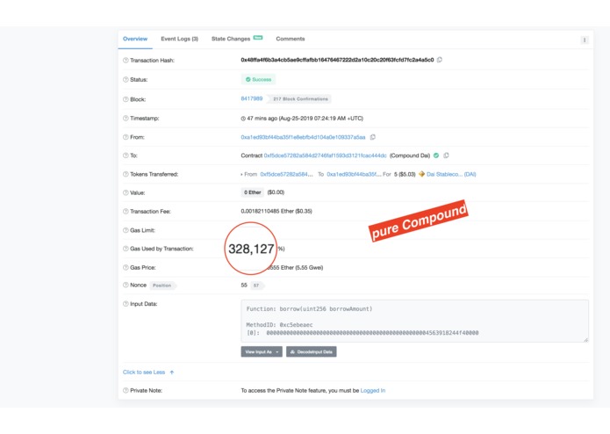Open the Compound Dai contract address link
This screenshot has width=610, height=434.
pos(326,156)
